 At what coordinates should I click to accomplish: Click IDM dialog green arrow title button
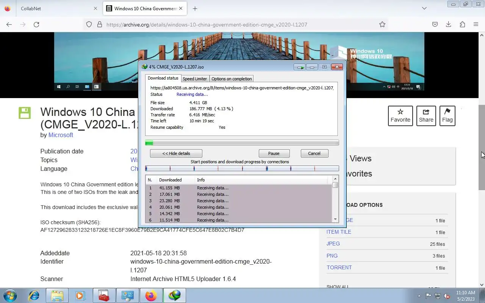[x=299, y=67]
